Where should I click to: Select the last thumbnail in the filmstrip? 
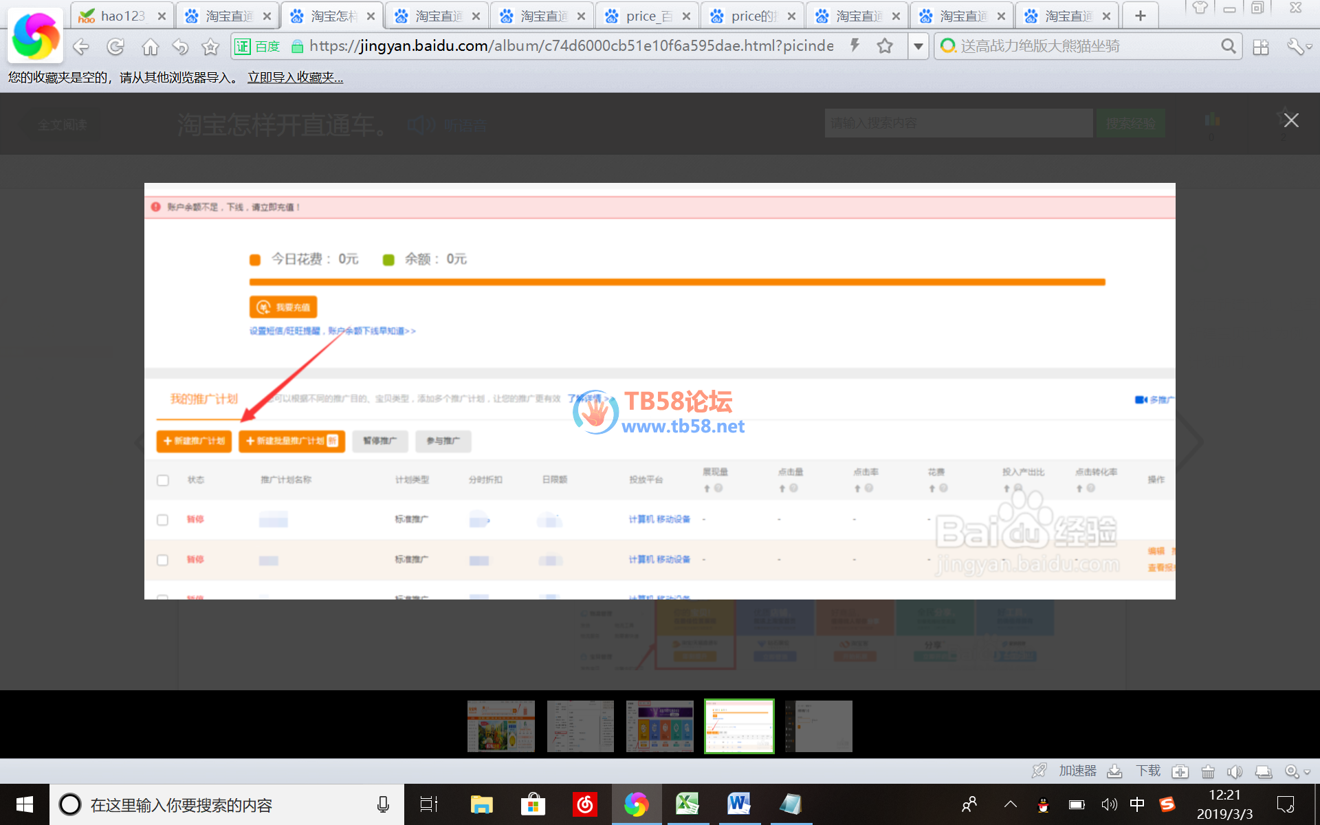click(819, 726)
